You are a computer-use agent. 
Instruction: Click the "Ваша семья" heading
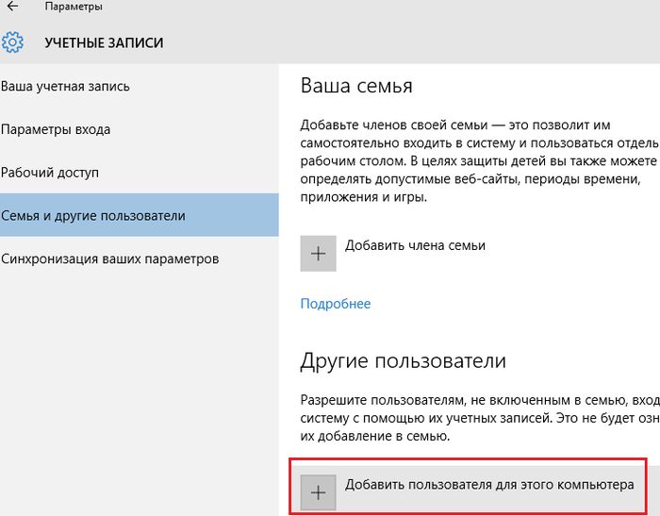tap(356, 86)
